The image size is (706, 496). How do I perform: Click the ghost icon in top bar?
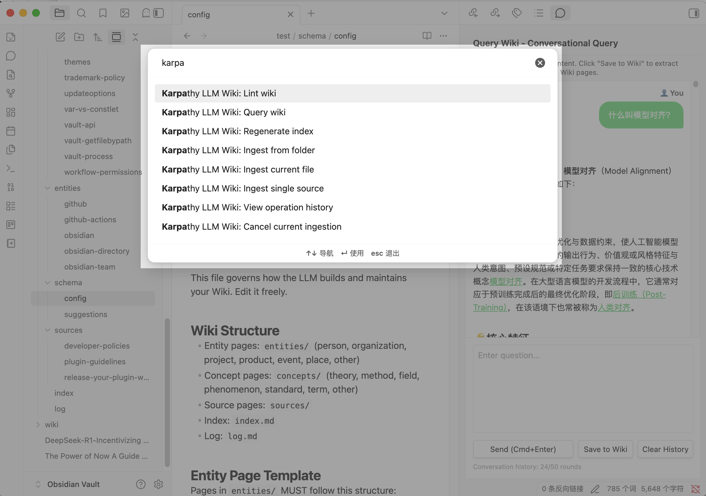pos(146,13)
